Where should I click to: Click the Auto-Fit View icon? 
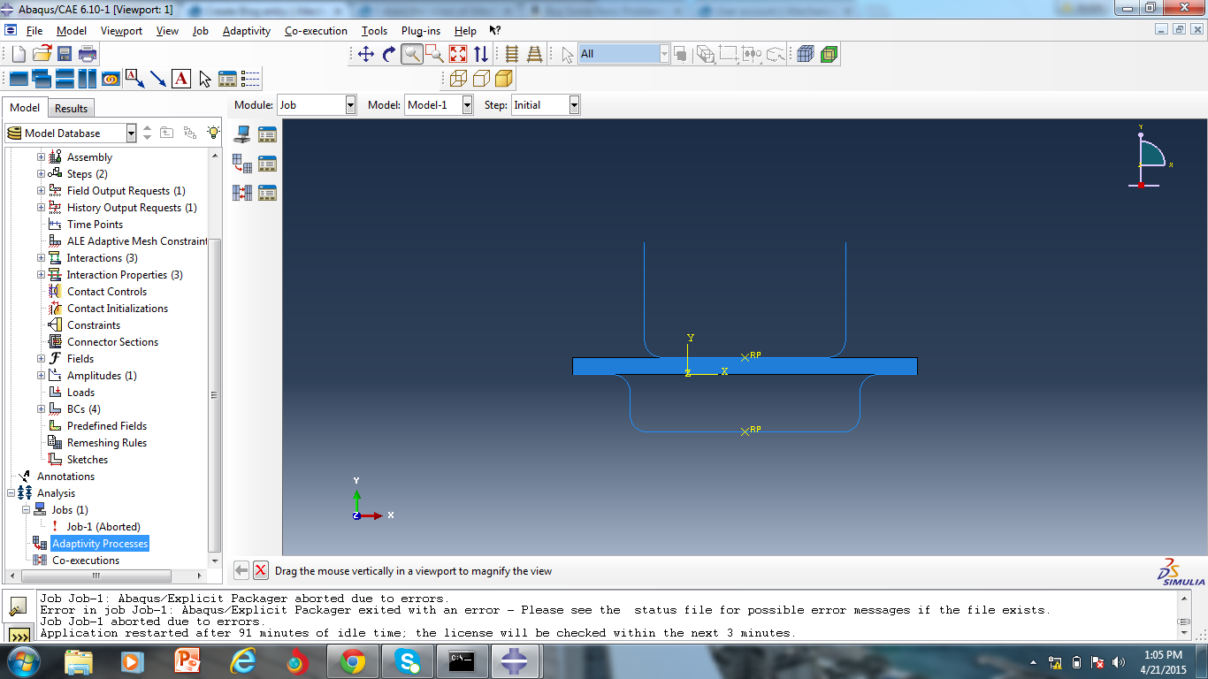[458, 54]
